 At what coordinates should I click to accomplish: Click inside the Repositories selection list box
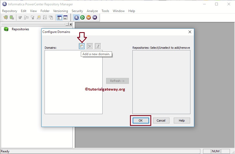pyautogui.click(x=161, y=82)
